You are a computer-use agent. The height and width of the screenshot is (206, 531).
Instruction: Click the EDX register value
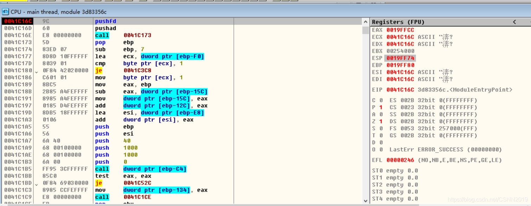(400, 44)
